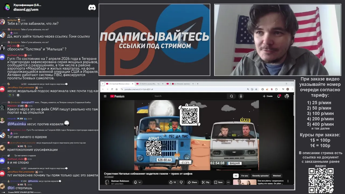Click chat message 'Тут нет ничего о ядерке'

coord(27,137)
